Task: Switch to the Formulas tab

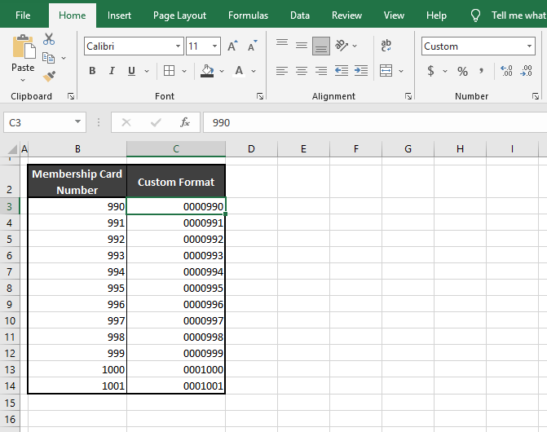Action: 248,15
